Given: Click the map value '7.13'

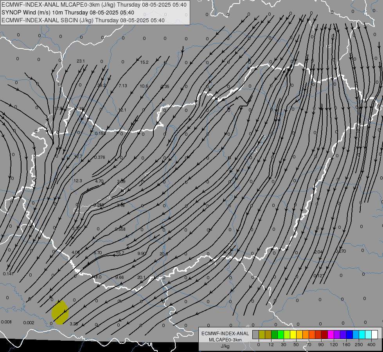Looking at the screenshot, I should tap(123, 86).
